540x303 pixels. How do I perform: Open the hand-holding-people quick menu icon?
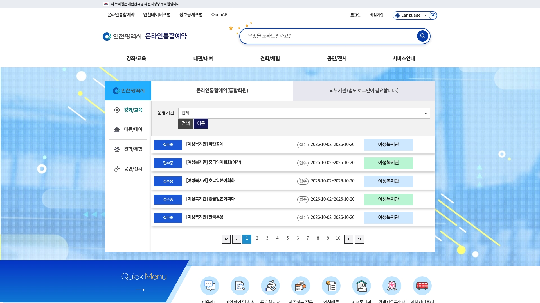point(270,286)
